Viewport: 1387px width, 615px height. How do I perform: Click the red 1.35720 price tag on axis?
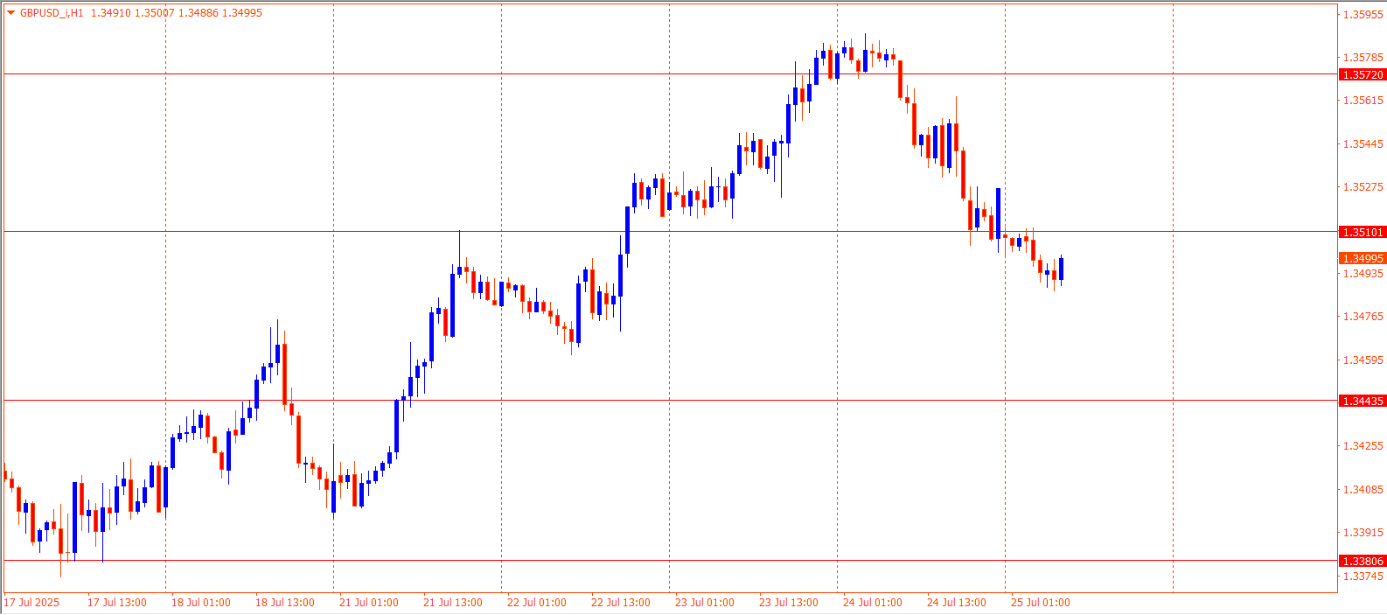(x=1363, y=75)
